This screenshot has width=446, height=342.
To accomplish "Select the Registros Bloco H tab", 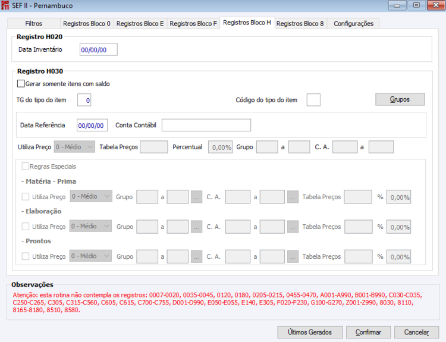I will point(247,23).
